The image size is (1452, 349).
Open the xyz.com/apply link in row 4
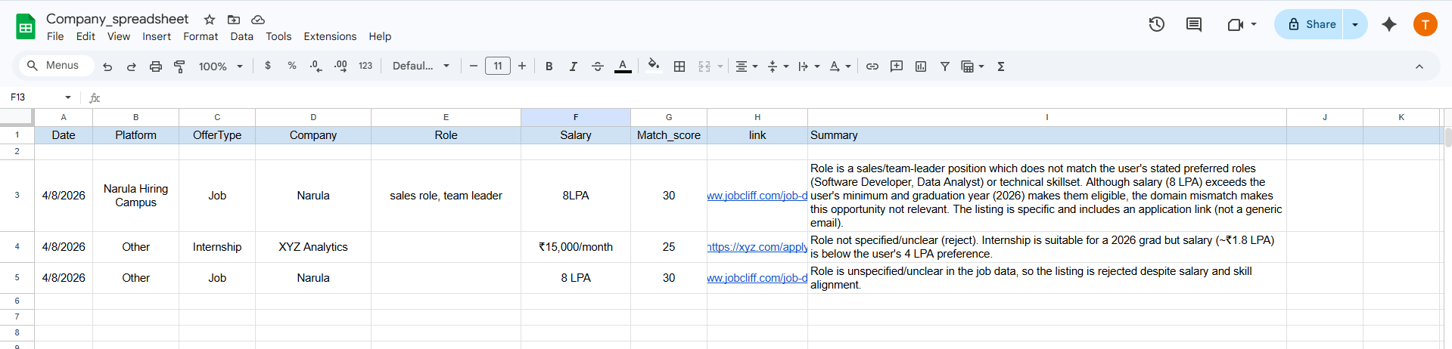757,247
